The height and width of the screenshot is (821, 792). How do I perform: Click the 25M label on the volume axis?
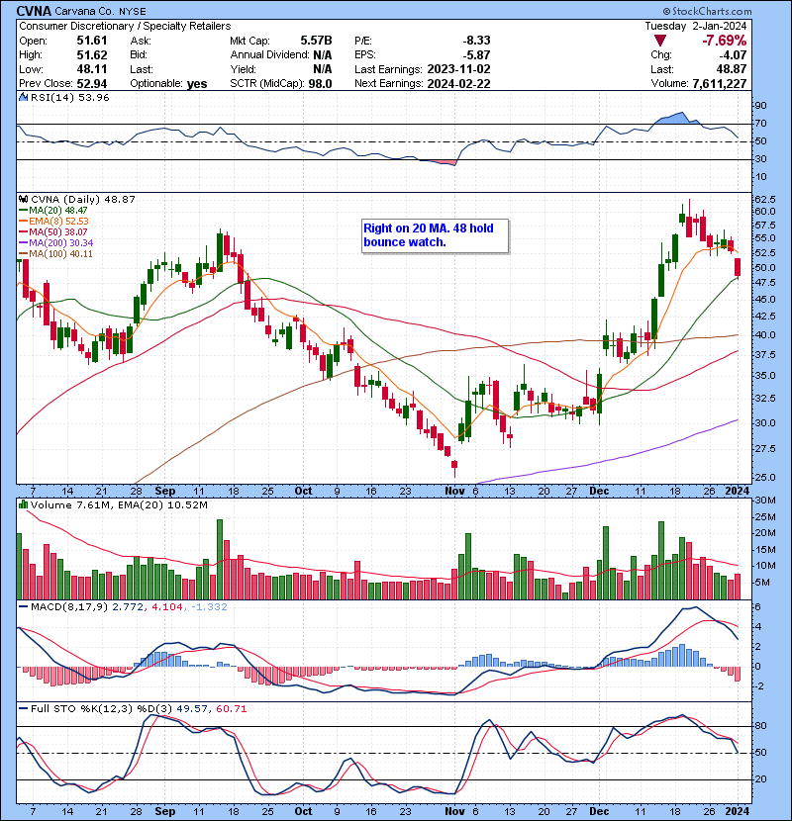click(x=765, y=517)
